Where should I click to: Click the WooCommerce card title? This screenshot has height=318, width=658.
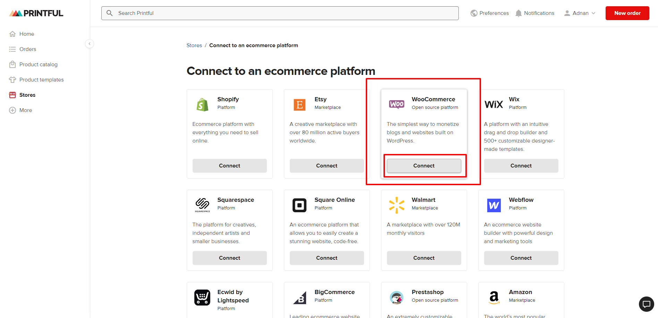pyautogui.click(x=433, y=99)
